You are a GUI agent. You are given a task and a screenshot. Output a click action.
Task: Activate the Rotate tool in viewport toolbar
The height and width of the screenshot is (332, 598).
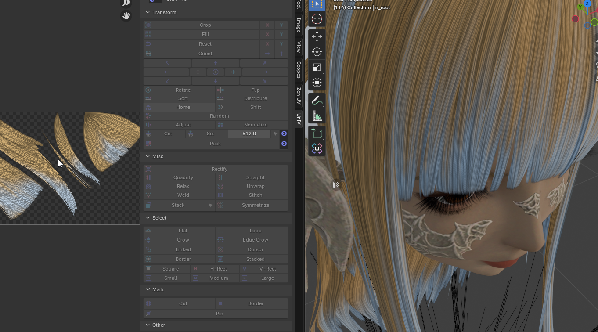click(x=317, y=52)
